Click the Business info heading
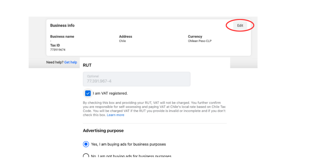This screenshot has height=166, width=318. 62,25
